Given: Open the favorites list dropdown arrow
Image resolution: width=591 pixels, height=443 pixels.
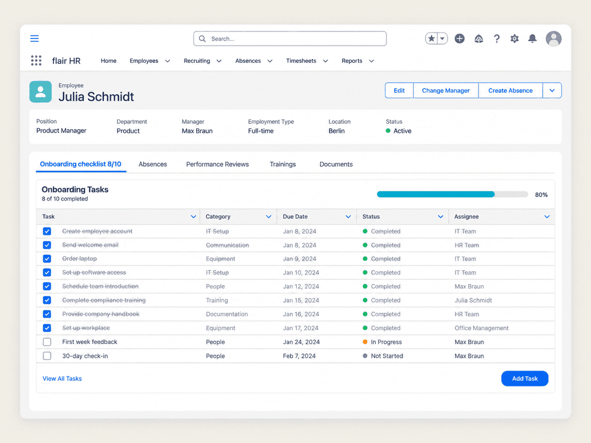Looking at the screenshot, I should pyautogui.click(x=442, y=39).
